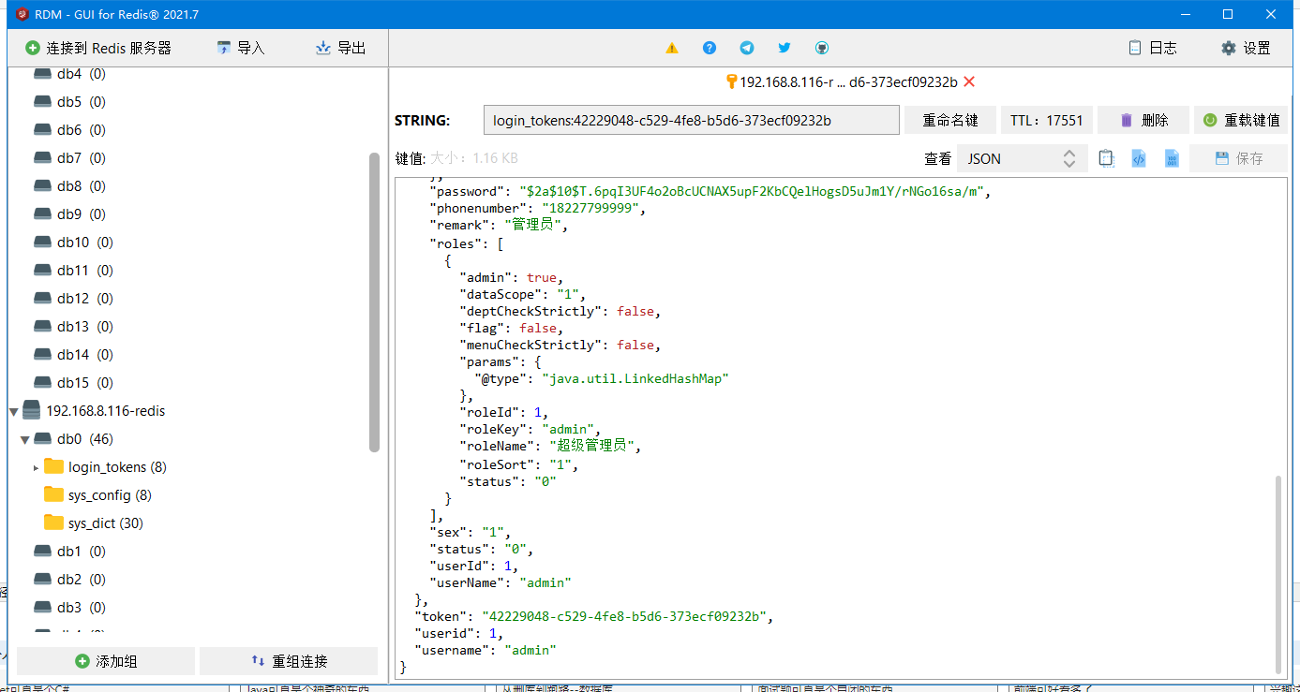The width and height of the screenshot is (1300, 692).
Task: Click the 导入 import button
Action: [x=241, y=48]
